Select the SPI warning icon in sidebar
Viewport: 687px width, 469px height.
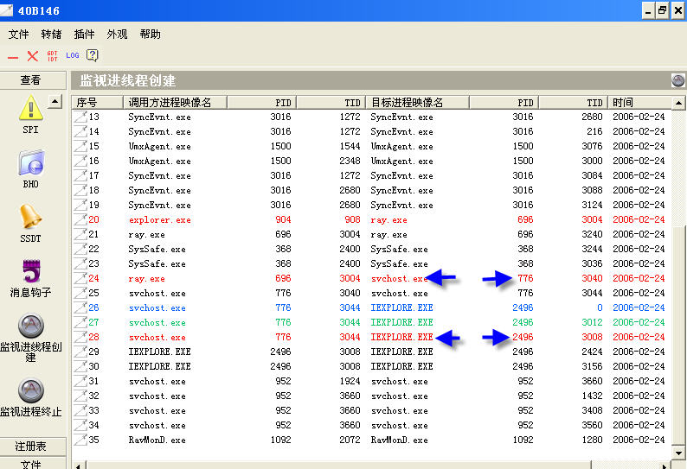click(x=31, y=109)
